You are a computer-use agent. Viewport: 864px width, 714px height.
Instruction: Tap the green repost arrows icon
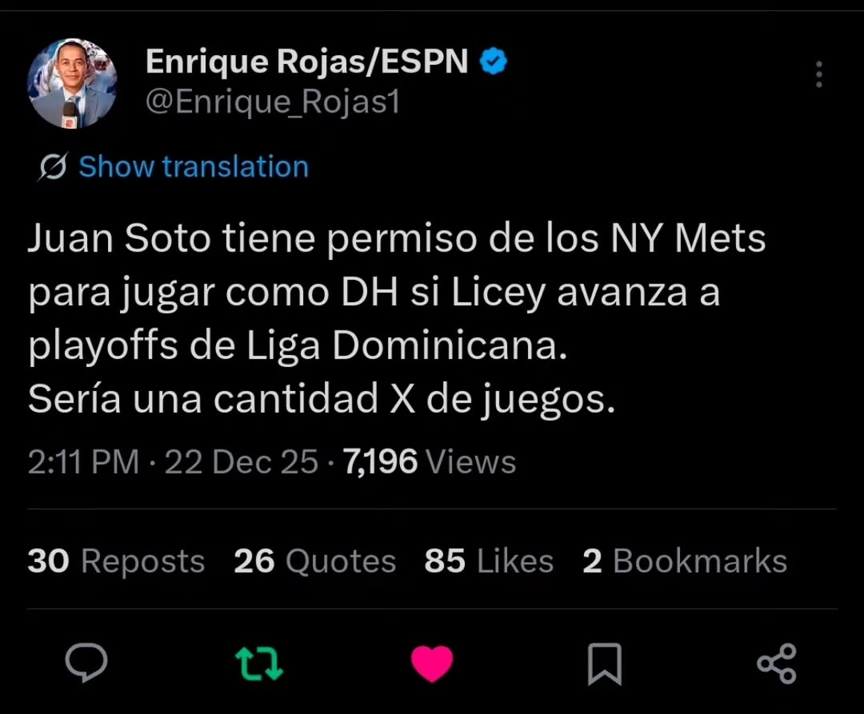pos(259,661)
